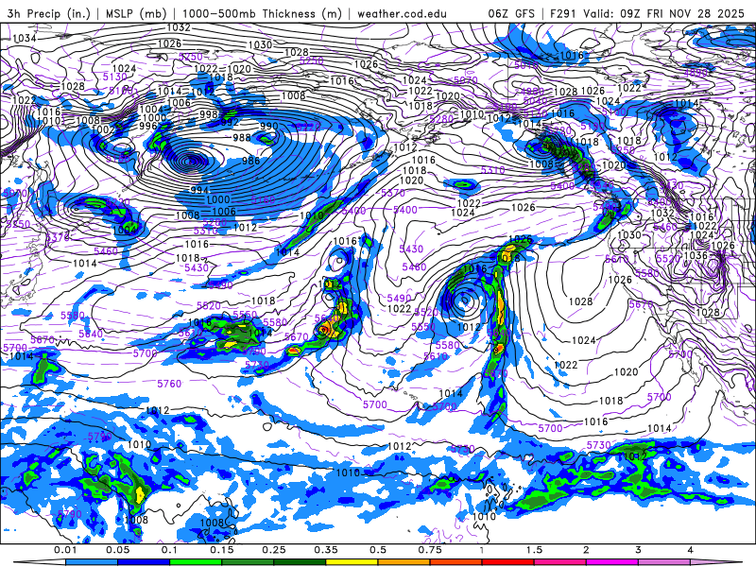756x567 pixels.
Task: Select the dark blue 0.05 legend swatch
Action: [x=144, y=562]
